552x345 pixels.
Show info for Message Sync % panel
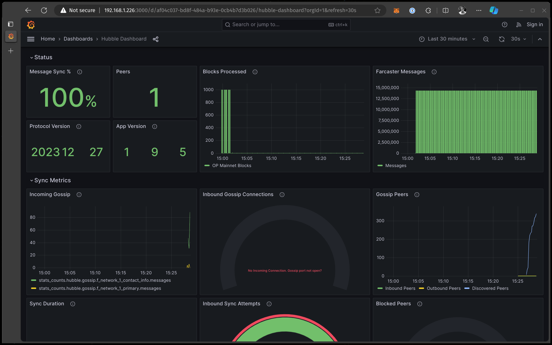tap(80, 72)
